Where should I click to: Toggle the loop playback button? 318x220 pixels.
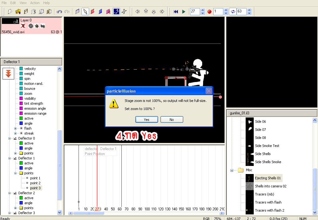[x=233, y=11]
